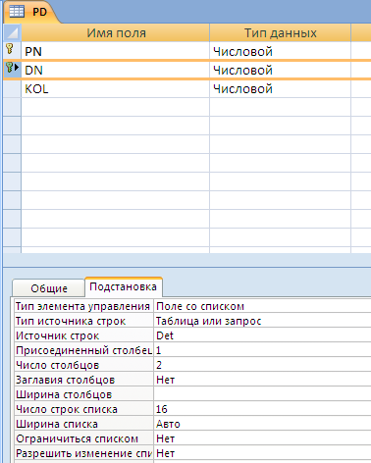Image resolution: width=371 pixels, height=463 pixels.
Task: Edit the Ширина списка value Авто
Action: pos(262,424)
